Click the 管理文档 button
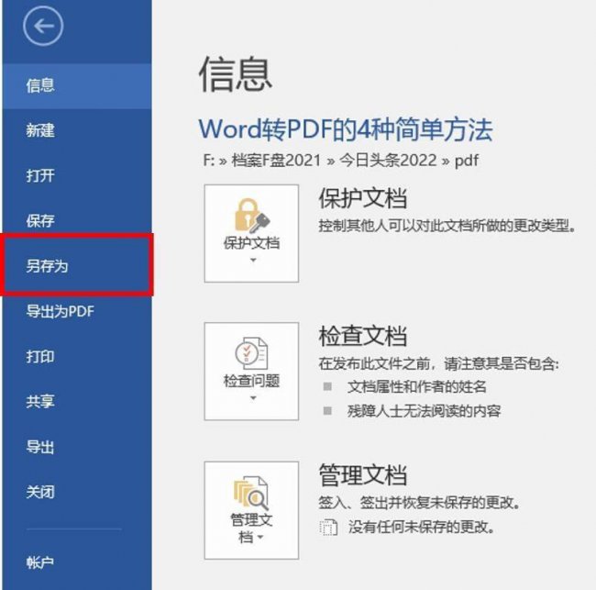This screenshot has height=590, width=596. (x=251, y=510)
